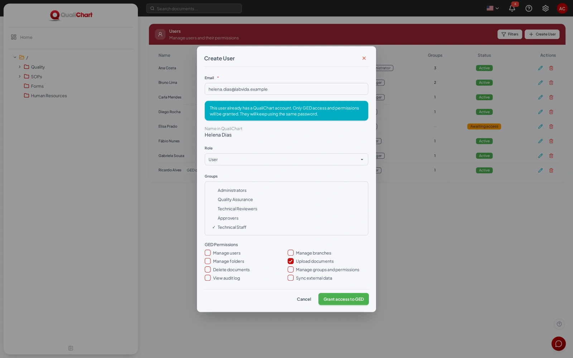Edit Fábio Nunes with the pencil icon

(x=540, y=141)
